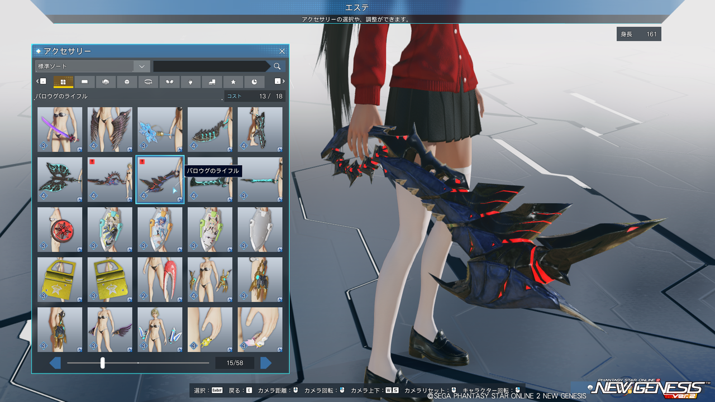Select the yellow mascot ring accessory
The height and width of the screenshot is (402, 715).
coord(210,329)
